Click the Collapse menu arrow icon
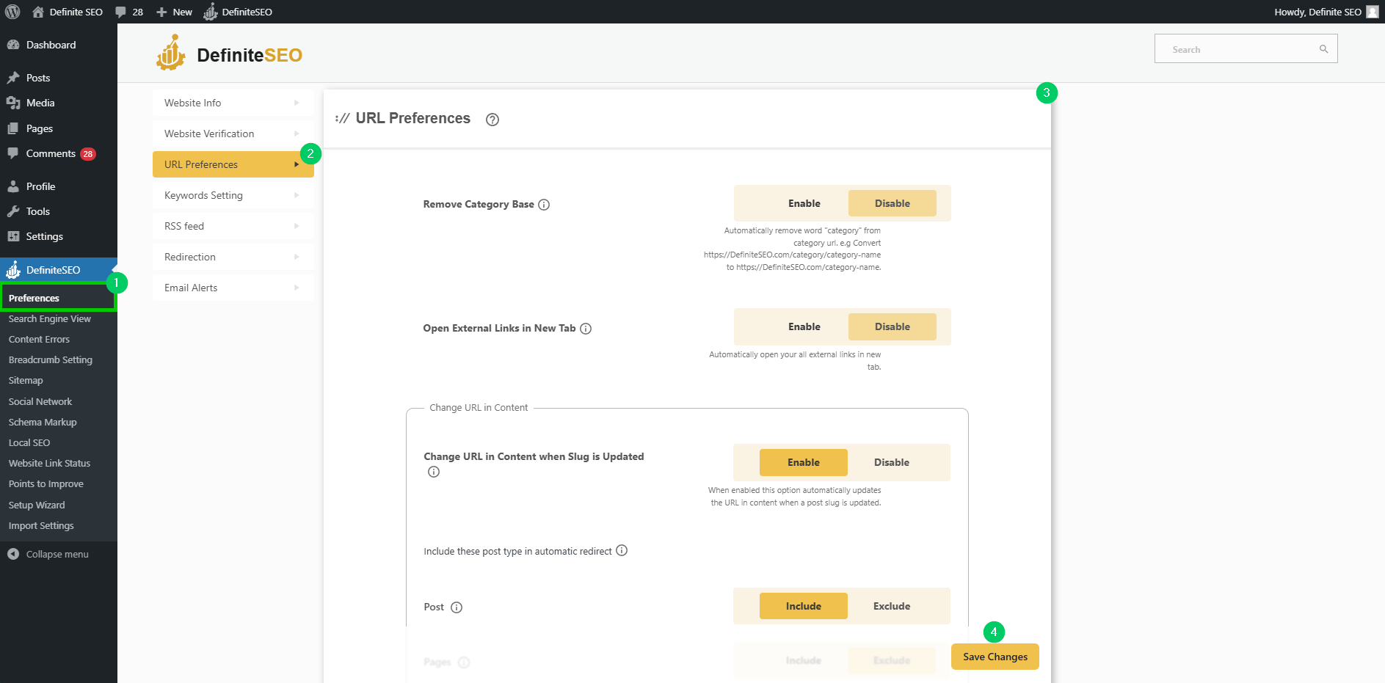This screenshot has height=683, width=1385. pos(13,554)
